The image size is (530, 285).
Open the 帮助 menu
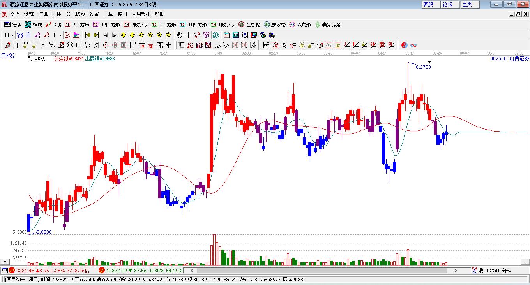160,14
